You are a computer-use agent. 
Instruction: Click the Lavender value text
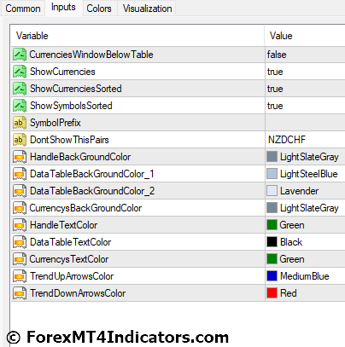pyautogui.click(x=299, y=191)
